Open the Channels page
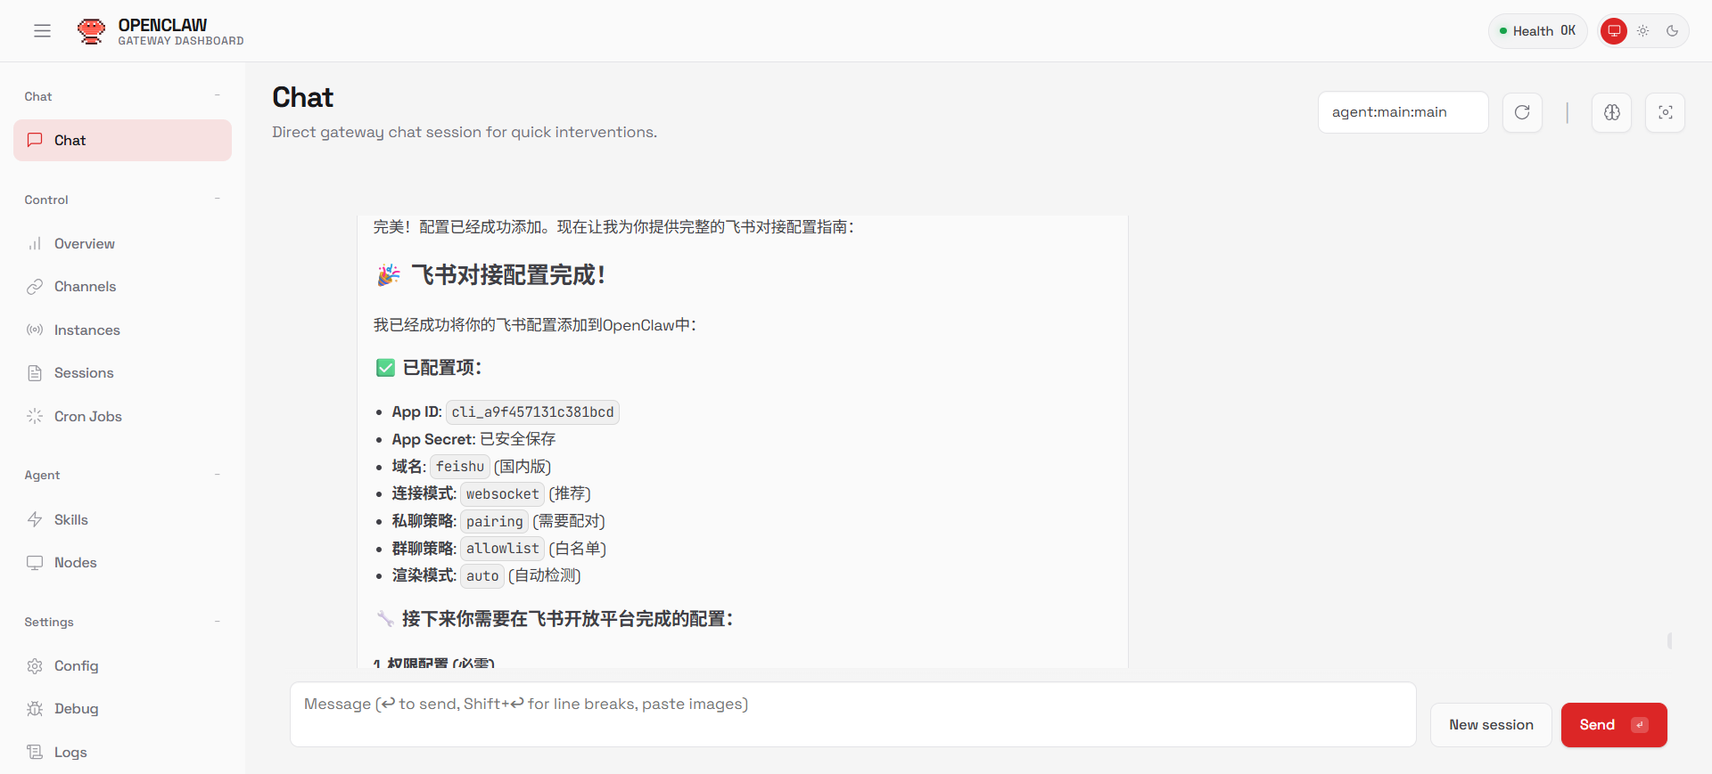 click(x=123, y=287)
